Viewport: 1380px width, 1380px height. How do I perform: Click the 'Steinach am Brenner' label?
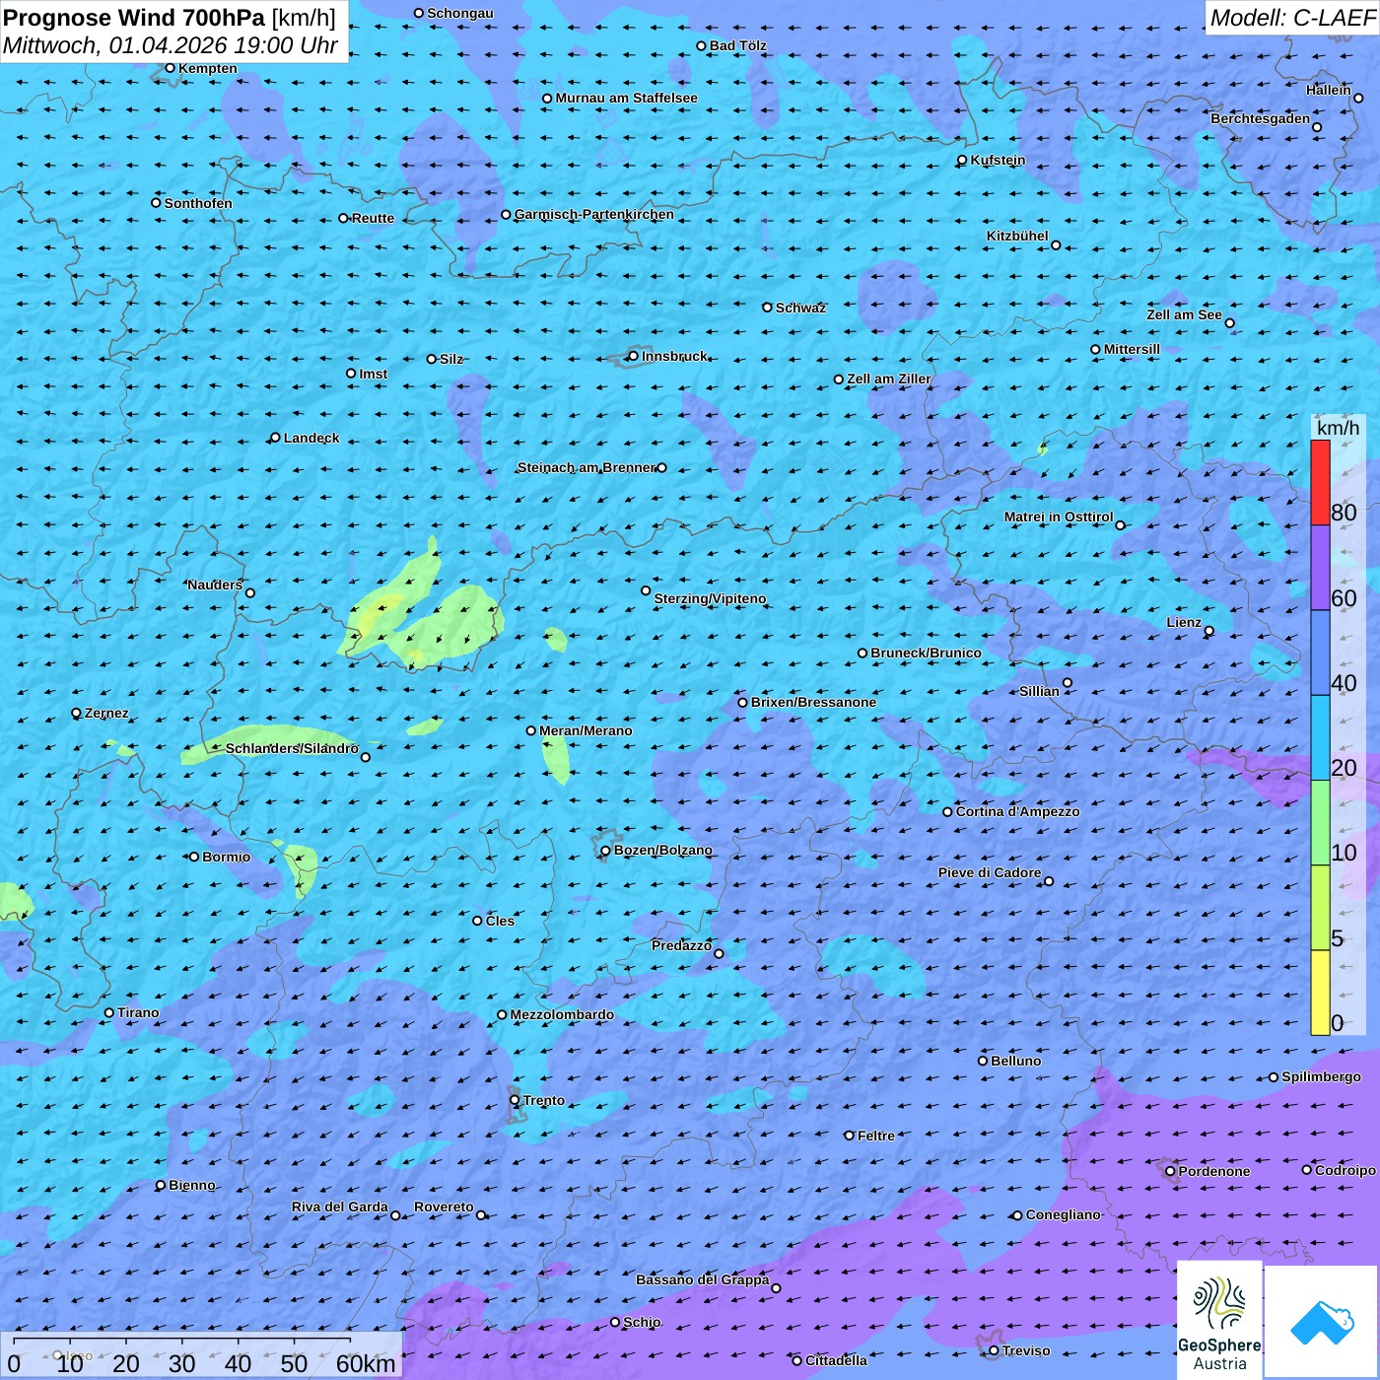[x=586, y=467]
